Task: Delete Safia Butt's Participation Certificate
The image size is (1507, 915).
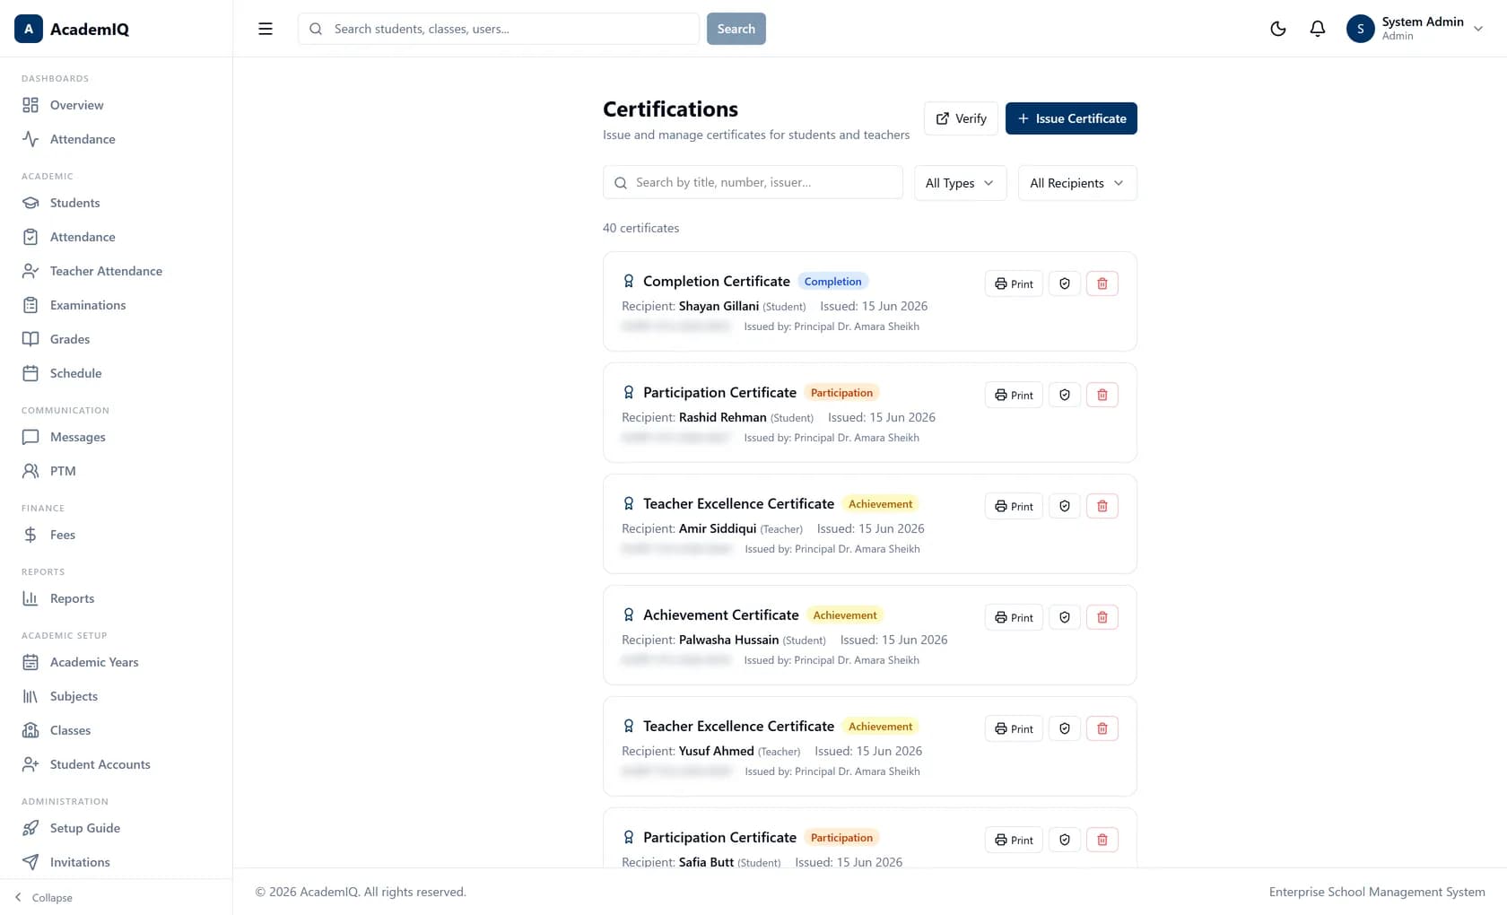Action: click(x=1102, y=840)
